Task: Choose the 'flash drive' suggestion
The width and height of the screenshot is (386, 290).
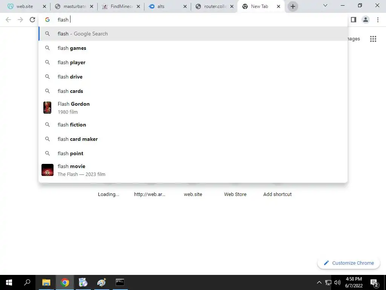Action: point(193,77)
